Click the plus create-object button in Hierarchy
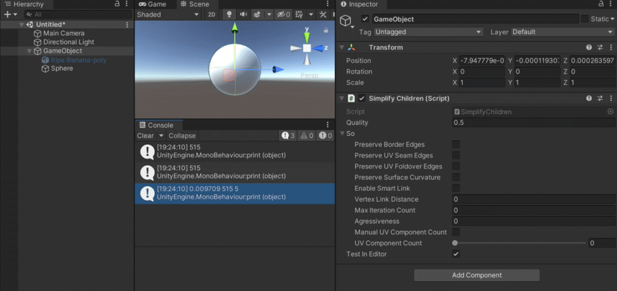Viewport: 617px width, 291px height. point(7,15)
